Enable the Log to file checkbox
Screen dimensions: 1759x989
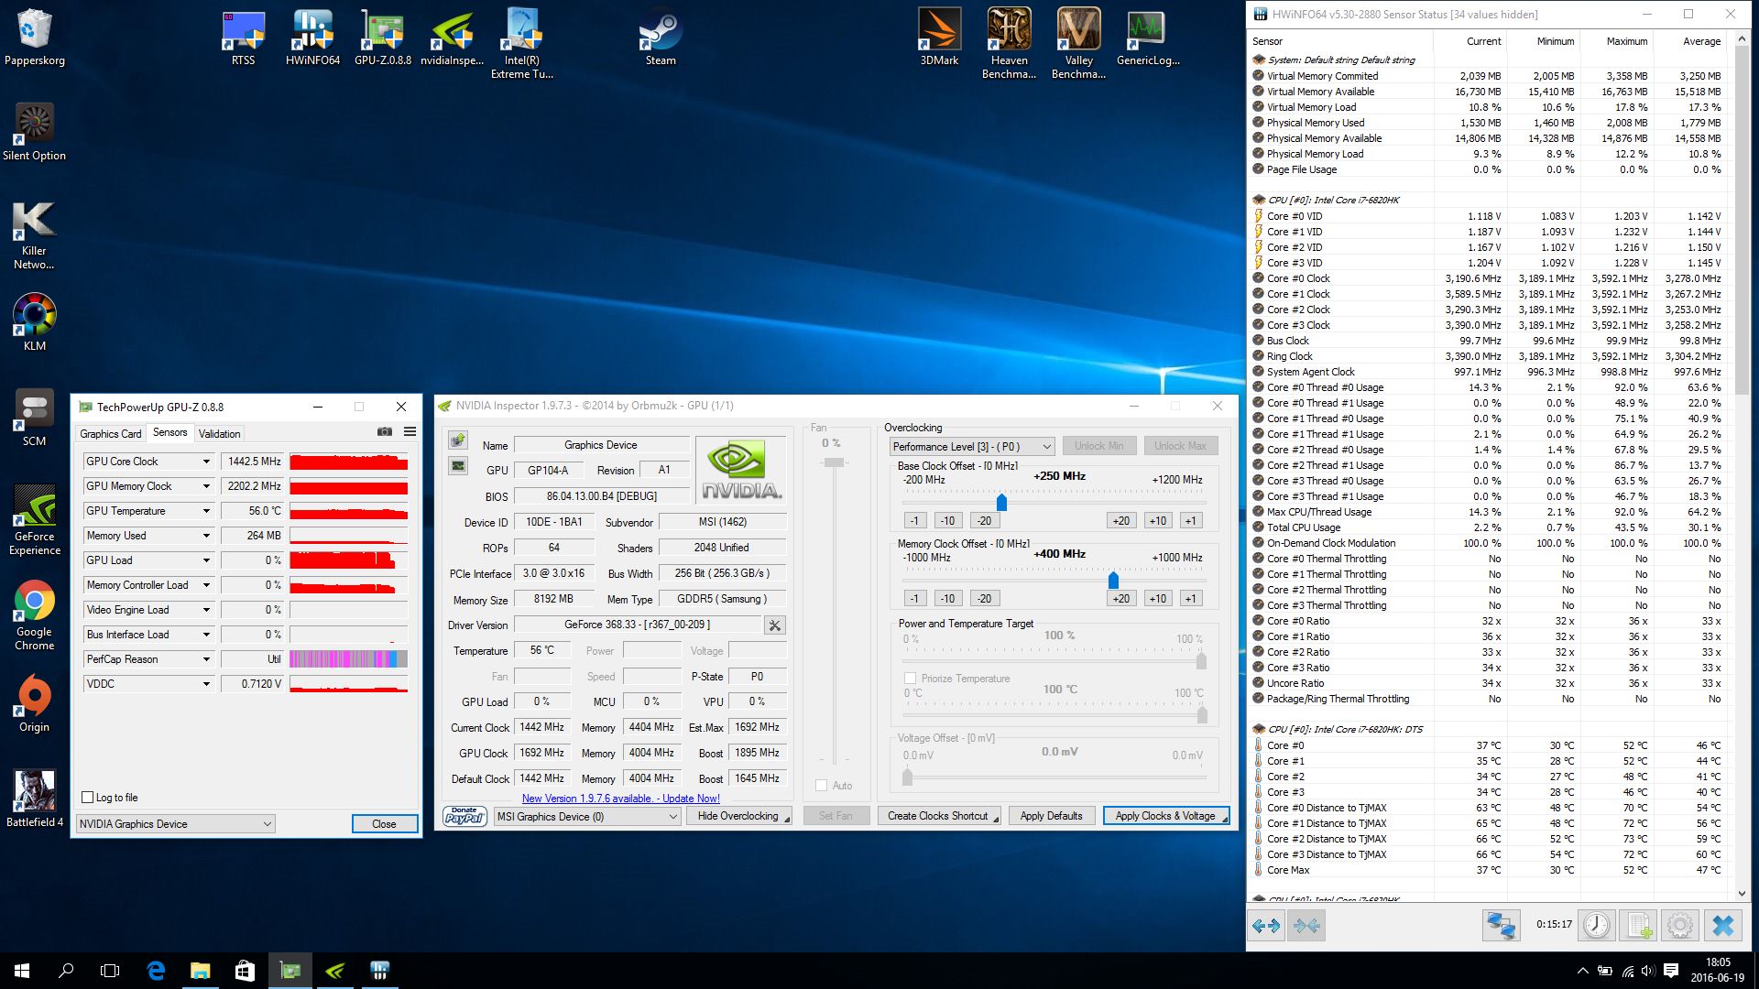[88, 798]
